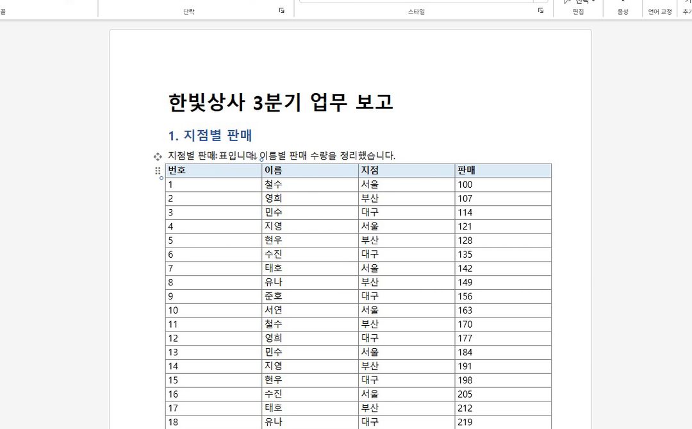Click the 준호 cell in row 9

point(310,296)
